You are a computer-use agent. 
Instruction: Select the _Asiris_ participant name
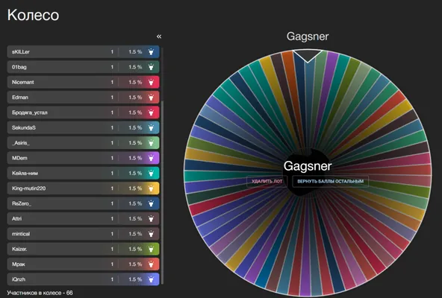[21, 143]
